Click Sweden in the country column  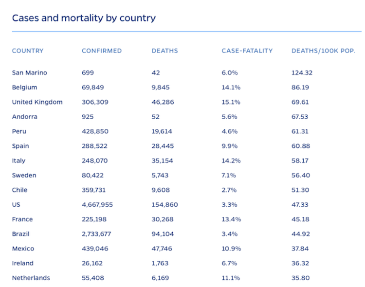click(24, 175)
